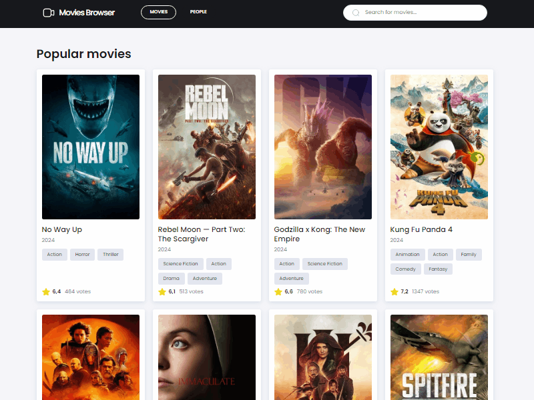Switch to the PEOPLE tab
Screen dimensions: 534x400
coord(198,12)
